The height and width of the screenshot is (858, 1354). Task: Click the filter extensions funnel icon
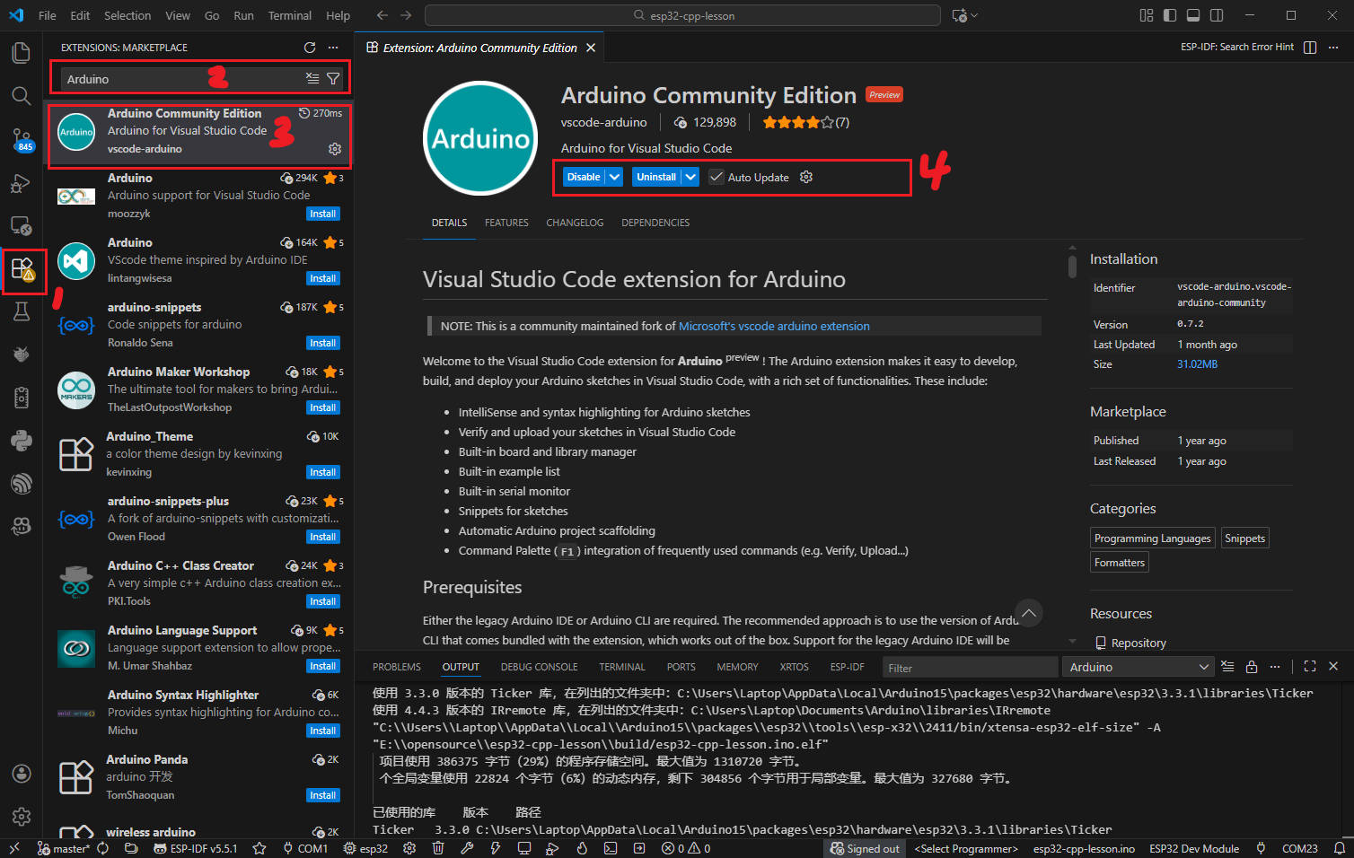tap(333, 79)
